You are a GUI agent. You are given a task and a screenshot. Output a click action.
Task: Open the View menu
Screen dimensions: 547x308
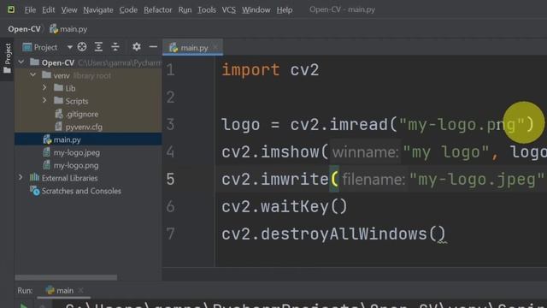tap(69, 9)
